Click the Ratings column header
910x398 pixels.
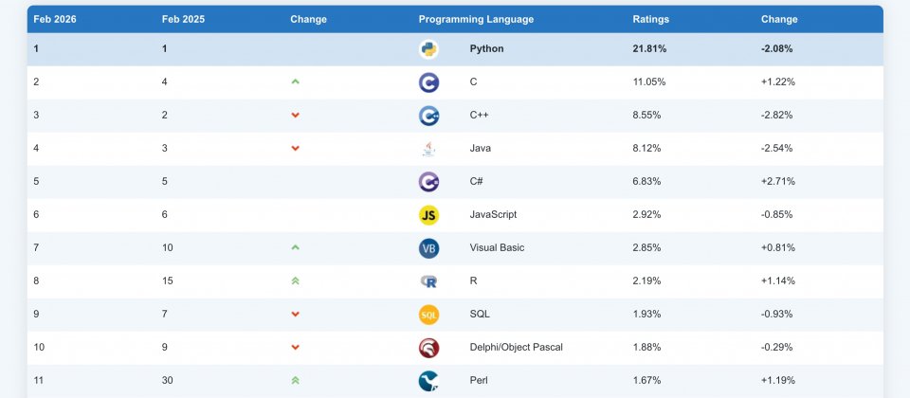tap(650, 19)
